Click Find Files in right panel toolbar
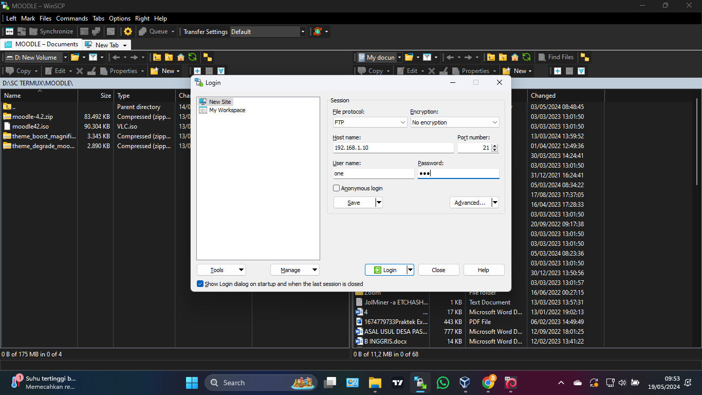702x395 pixels. pos(556,57)
